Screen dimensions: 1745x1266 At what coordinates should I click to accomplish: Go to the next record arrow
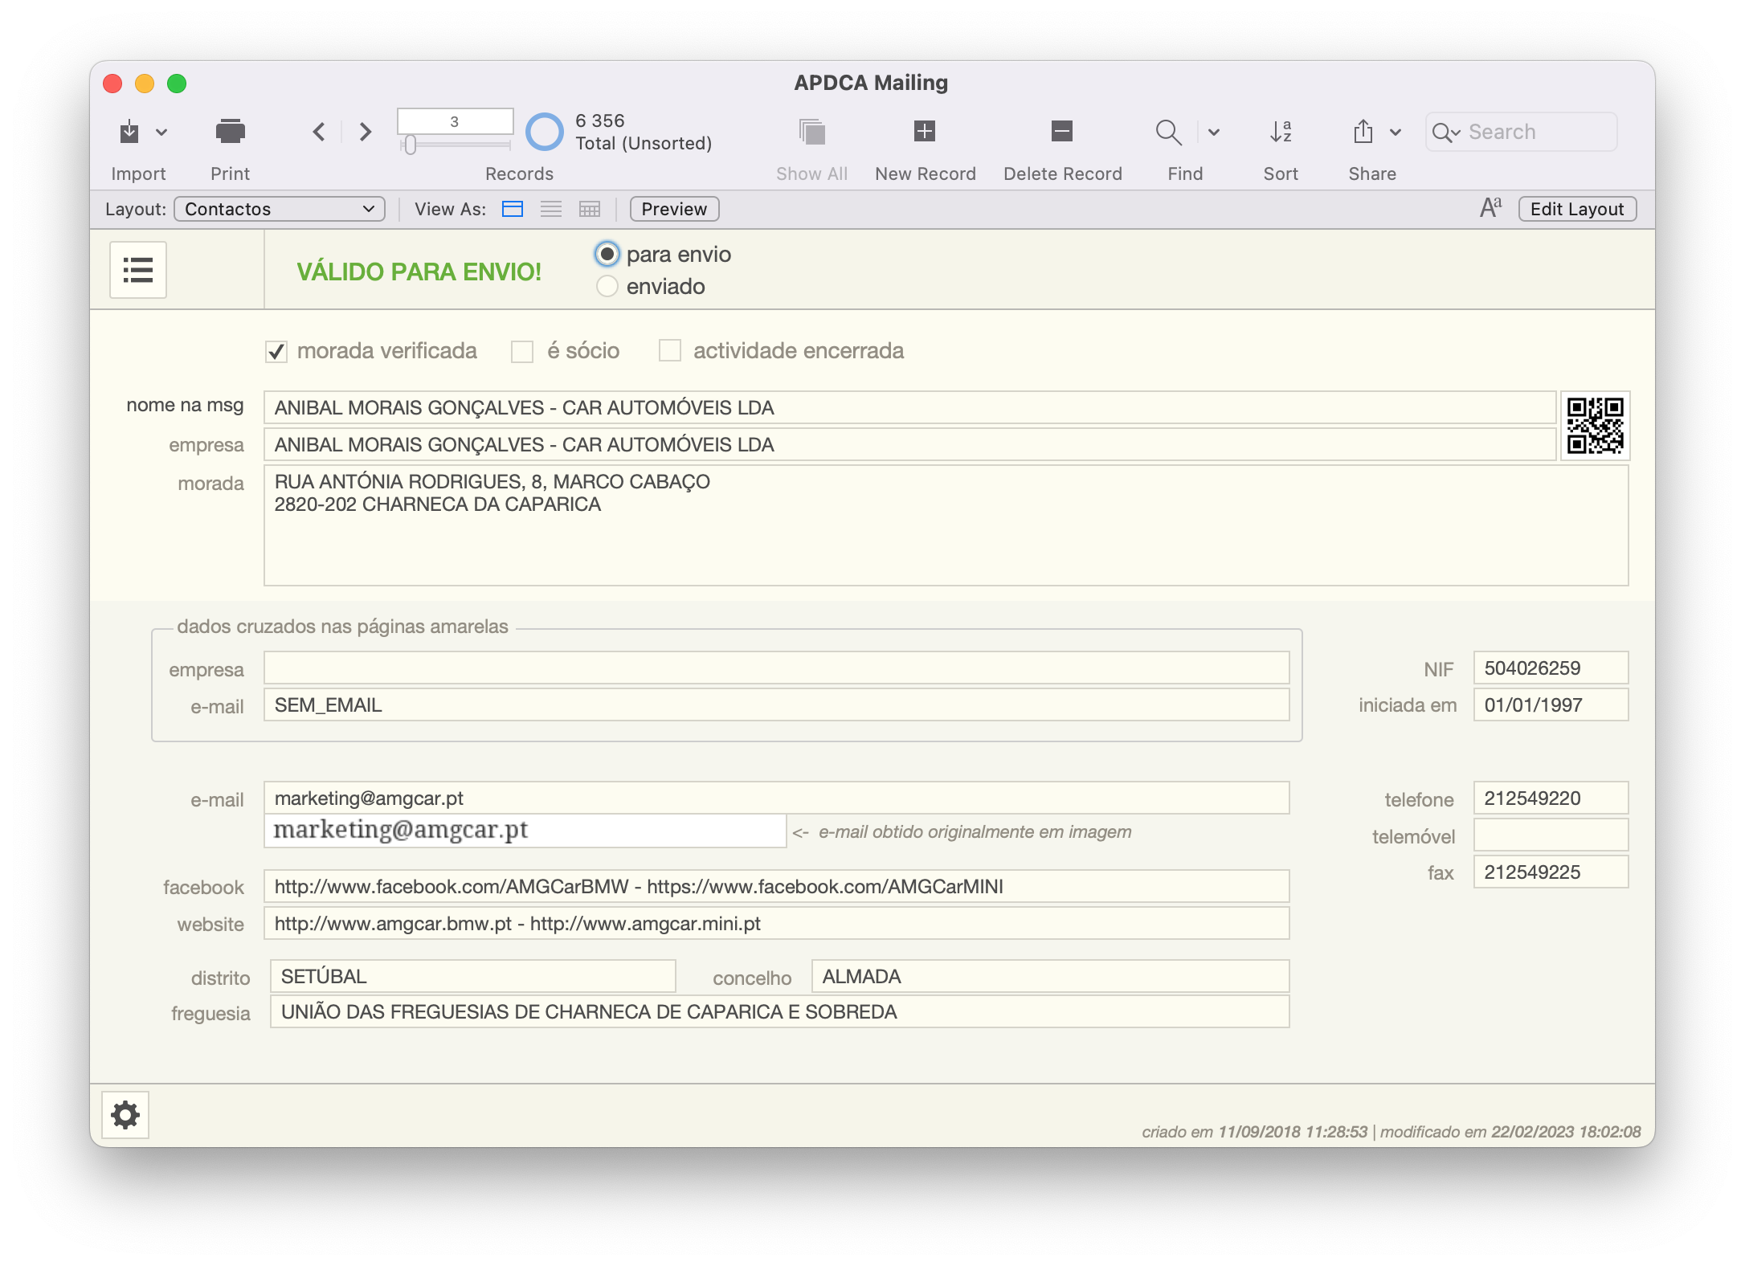point(366,131)
